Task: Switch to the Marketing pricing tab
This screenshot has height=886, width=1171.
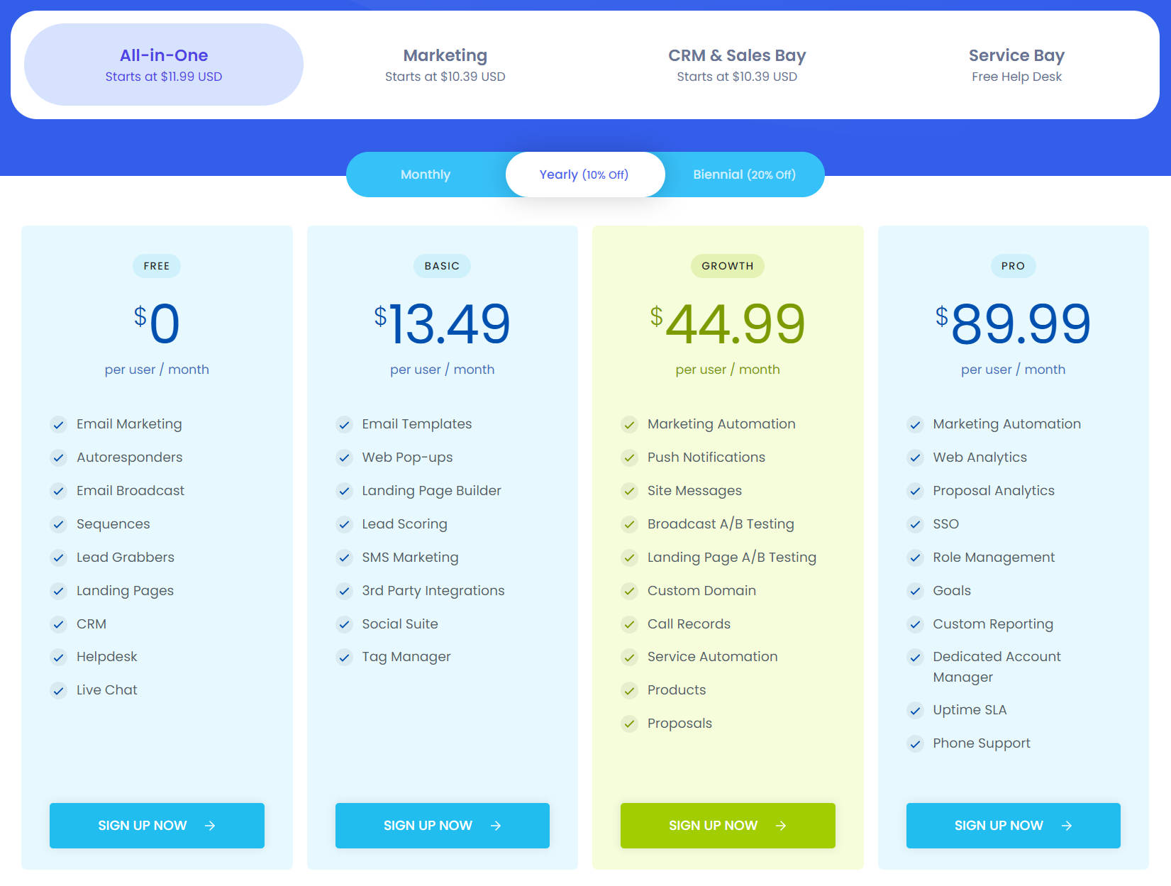Action: tap(445, 65)
